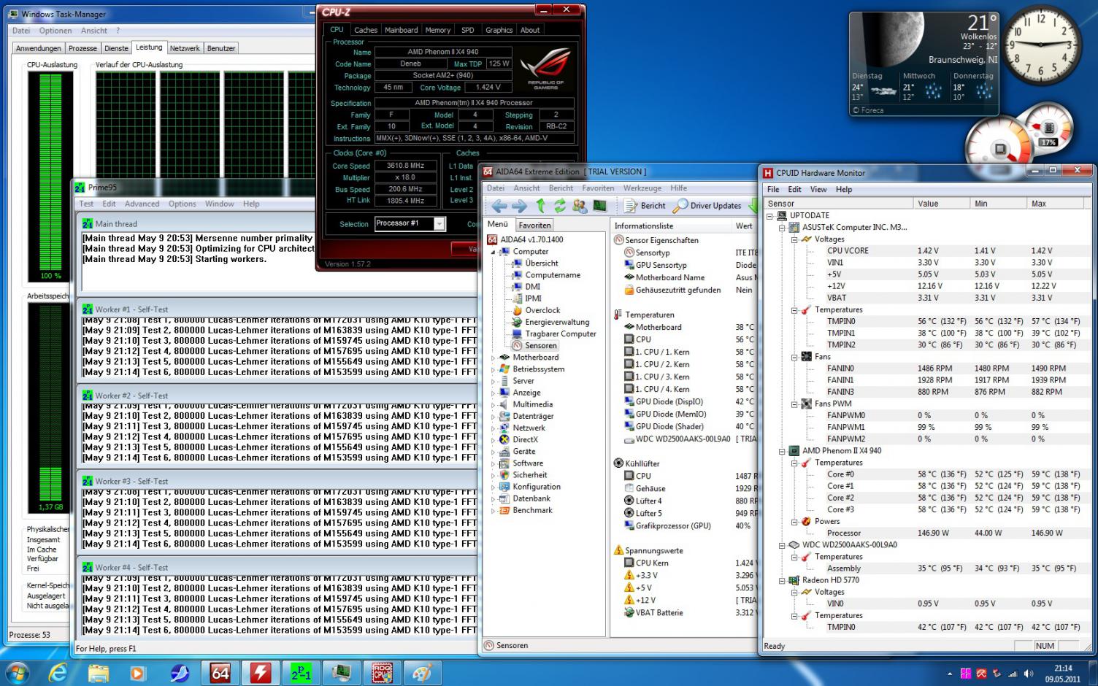Select the Overclock item in AIDA64 tree

point(542,310)
